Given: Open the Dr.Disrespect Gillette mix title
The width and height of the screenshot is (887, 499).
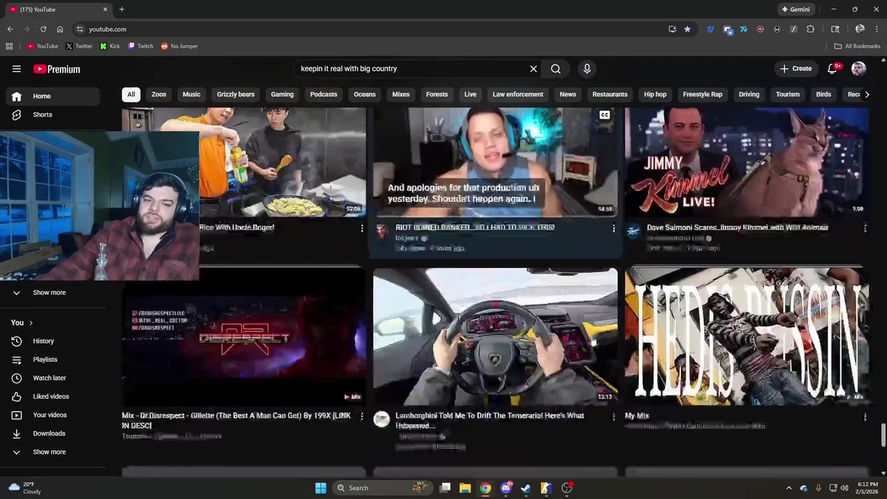Looking at the screenshot, I should 236,420.
